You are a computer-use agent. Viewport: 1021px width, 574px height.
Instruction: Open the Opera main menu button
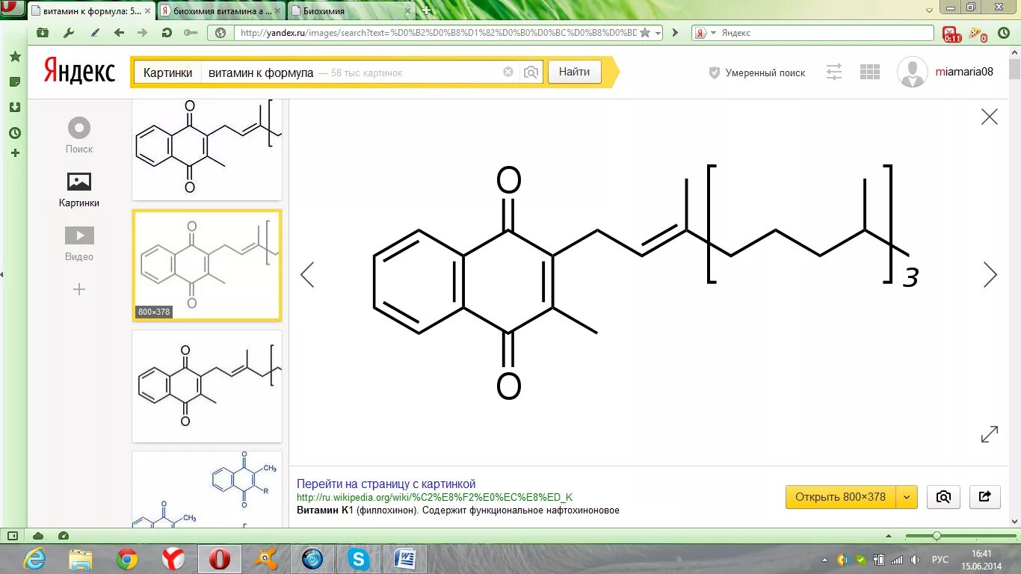pos(13,7)
